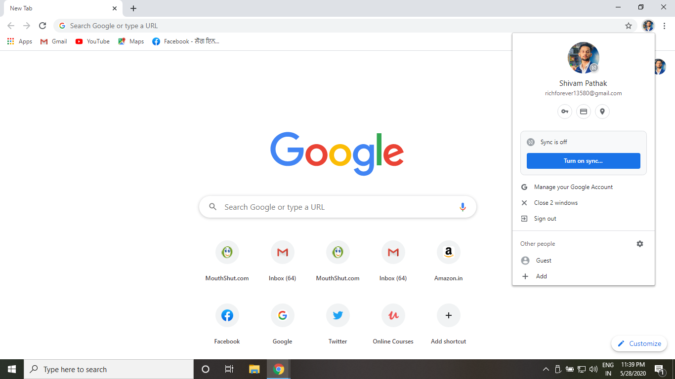Click the Google search box on page
Screen dimensions: 675x379
pos(337,207)
